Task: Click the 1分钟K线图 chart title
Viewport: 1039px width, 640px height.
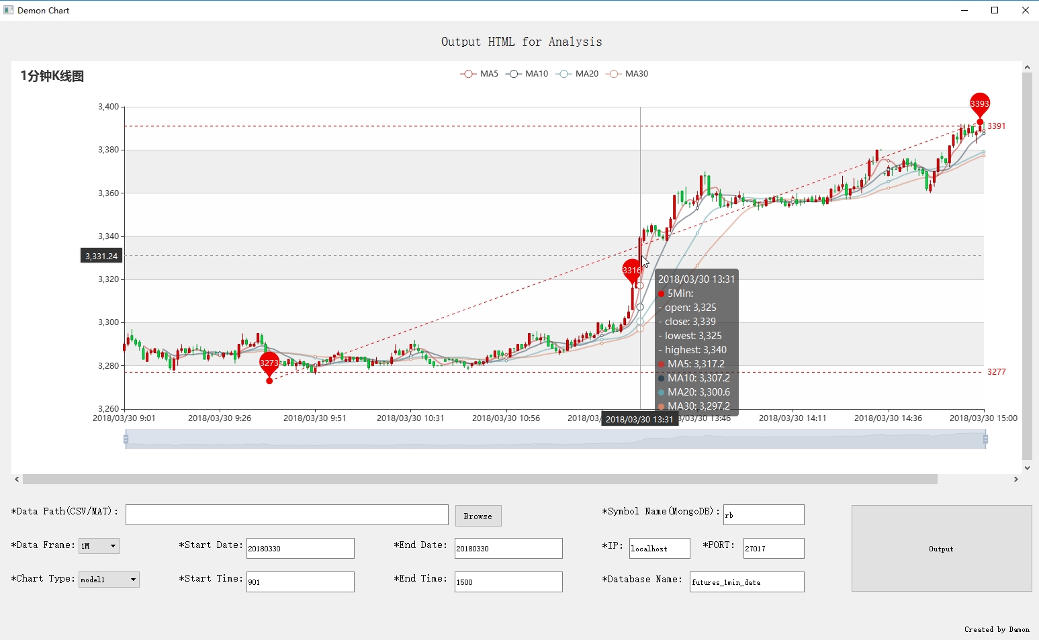Action: (x=52, y=76)
